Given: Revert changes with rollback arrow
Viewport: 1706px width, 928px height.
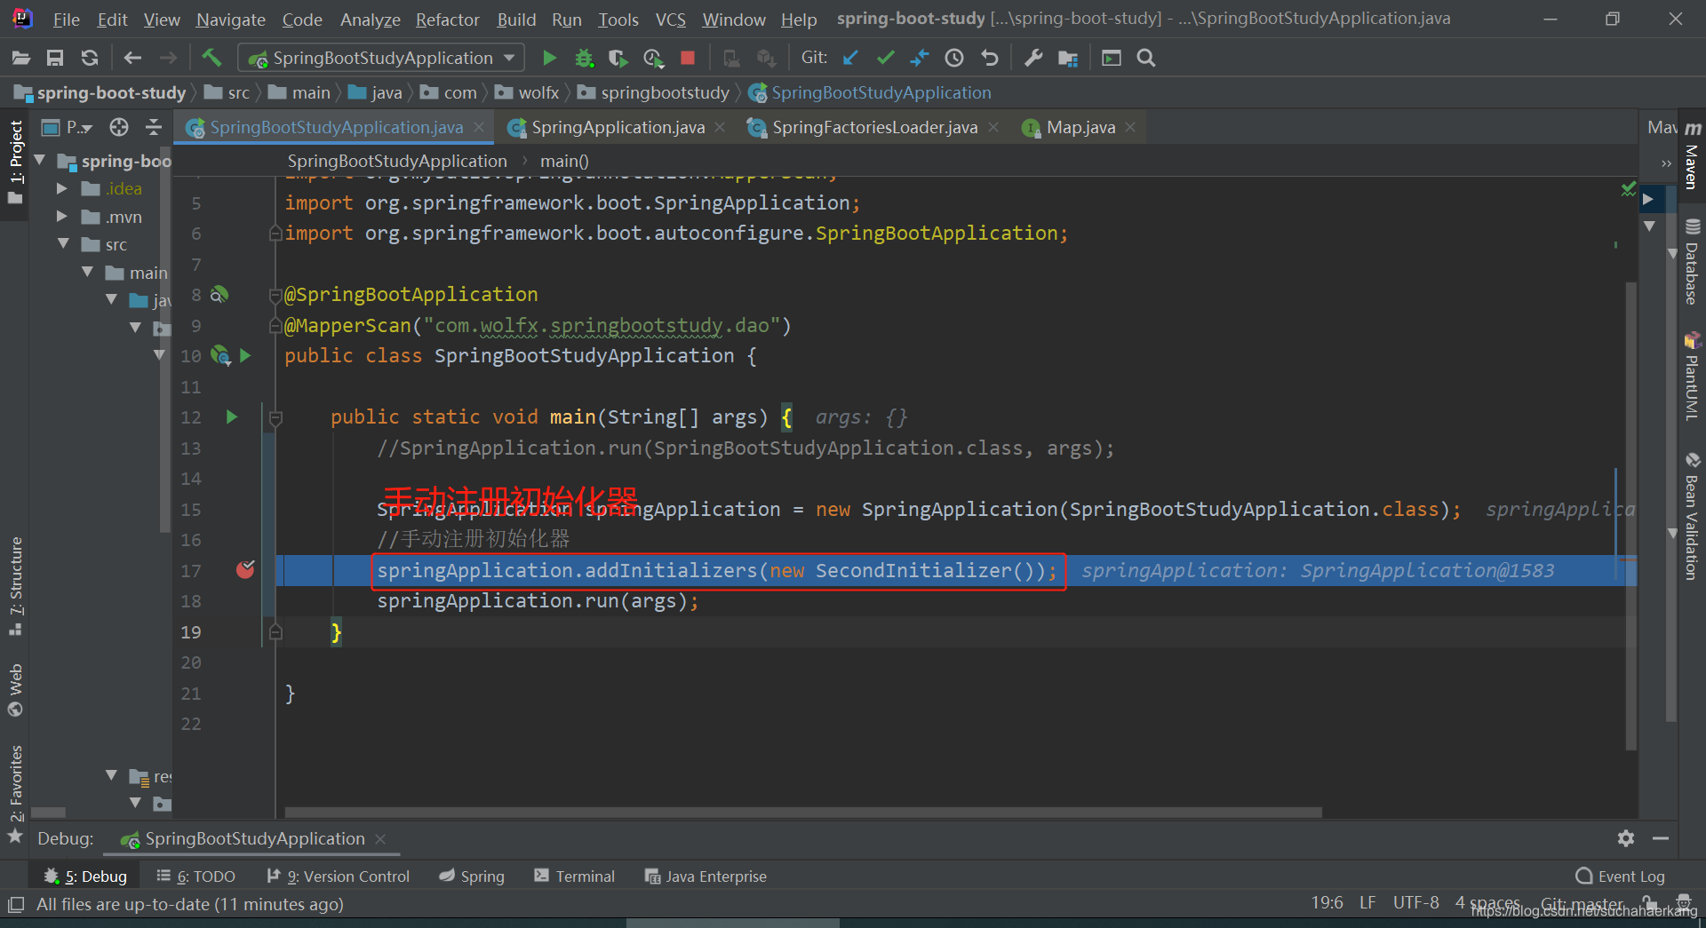Looking at the screenshot, I should tap(989, 58).
